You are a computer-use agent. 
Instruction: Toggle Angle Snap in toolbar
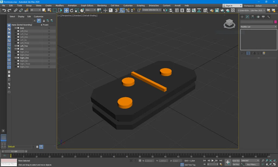tap(122, 10)
